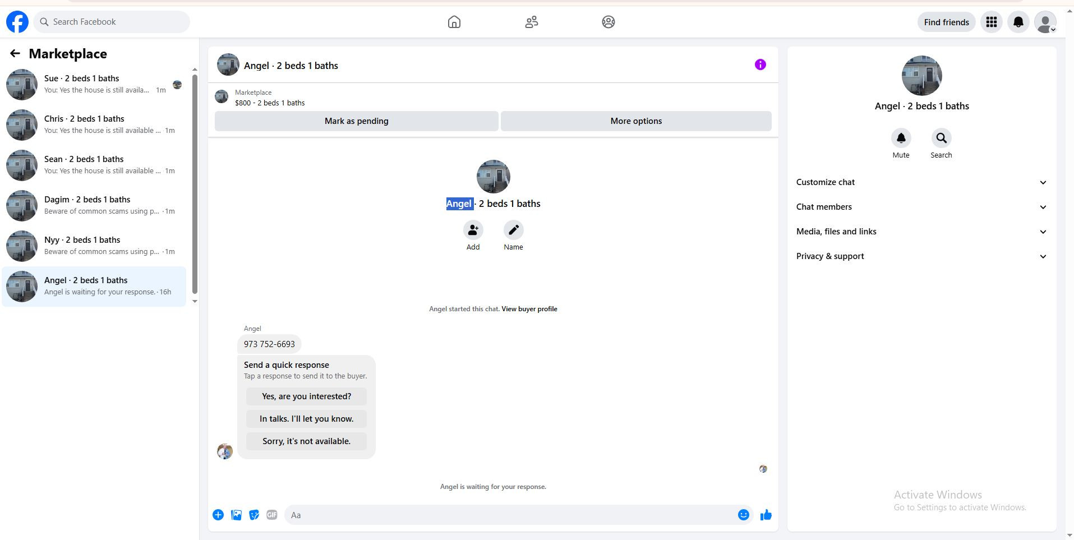Click the plus more actions icon in composer
Screen dimensions: 1074x540
tap(218, 515)
